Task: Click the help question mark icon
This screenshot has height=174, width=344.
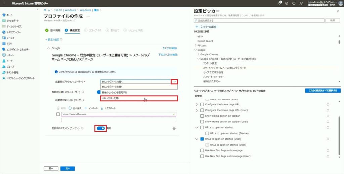Action: (294, 3)
